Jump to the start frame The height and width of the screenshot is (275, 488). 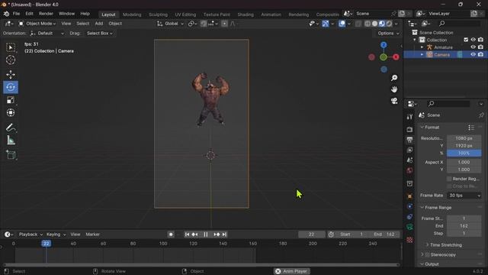point(187,235)
